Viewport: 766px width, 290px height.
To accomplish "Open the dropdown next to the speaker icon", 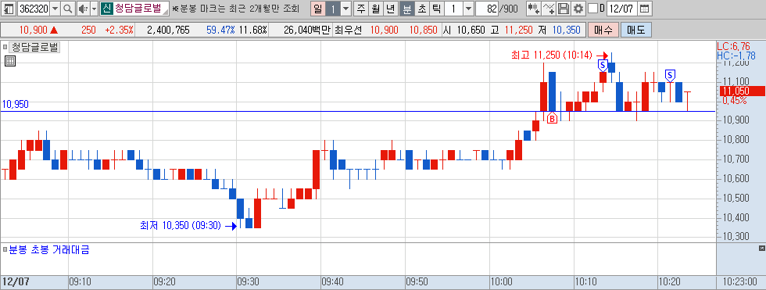I will click(95, 9).
